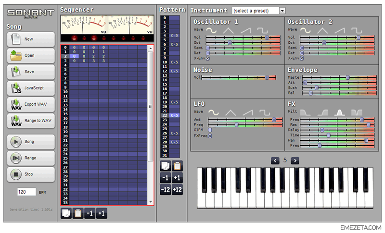Click the BPM input field

(x=26, y=192)
